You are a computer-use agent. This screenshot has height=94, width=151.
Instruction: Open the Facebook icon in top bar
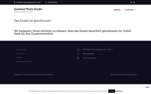click(x=131, y=2)
